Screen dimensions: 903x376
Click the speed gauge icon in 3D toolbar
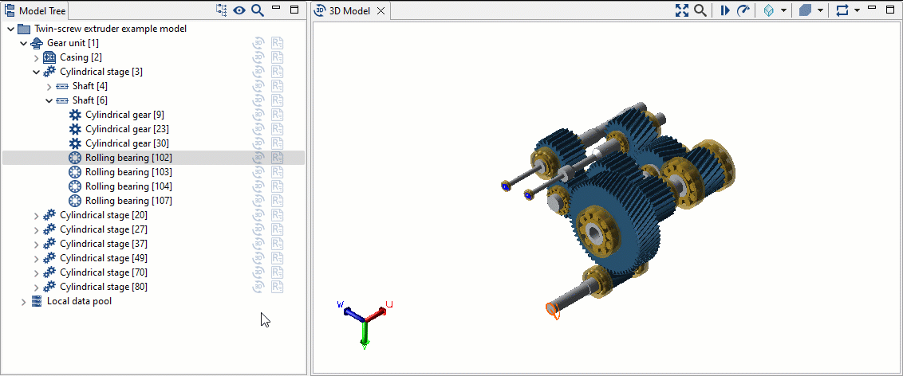[x=743, y=10]
